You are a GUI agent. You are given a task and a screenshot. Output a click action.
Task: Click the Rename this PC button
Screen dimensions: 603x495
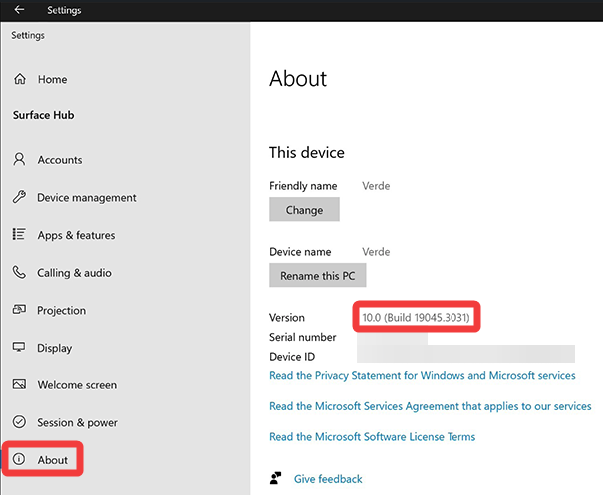pos(318,275)
